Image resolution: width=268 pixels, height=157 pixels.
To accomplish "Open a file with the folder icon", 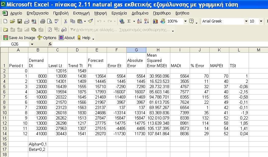I will point(12,21).
